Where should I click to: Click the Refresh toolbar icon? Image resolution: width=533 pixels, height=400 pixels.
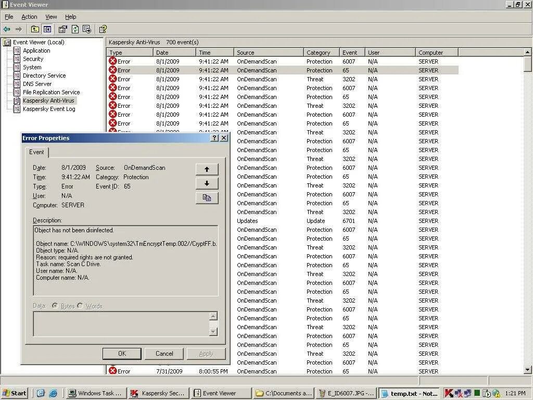(75, 29)
